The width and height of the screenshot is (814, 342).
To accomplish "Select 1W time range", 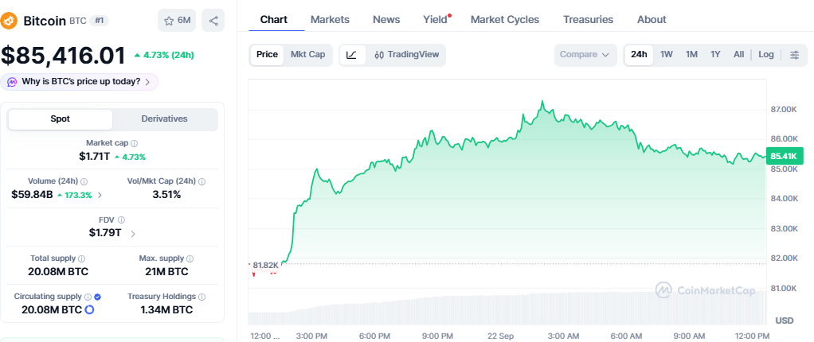I will point(667,55).
